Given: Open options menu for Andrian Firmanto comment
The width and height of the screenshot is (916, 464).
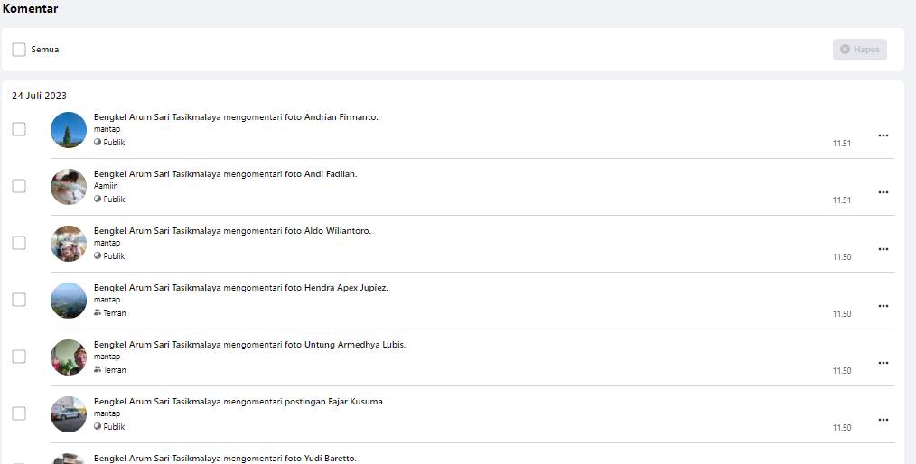Looking at the screenshot, I should [x=883, y=135].
